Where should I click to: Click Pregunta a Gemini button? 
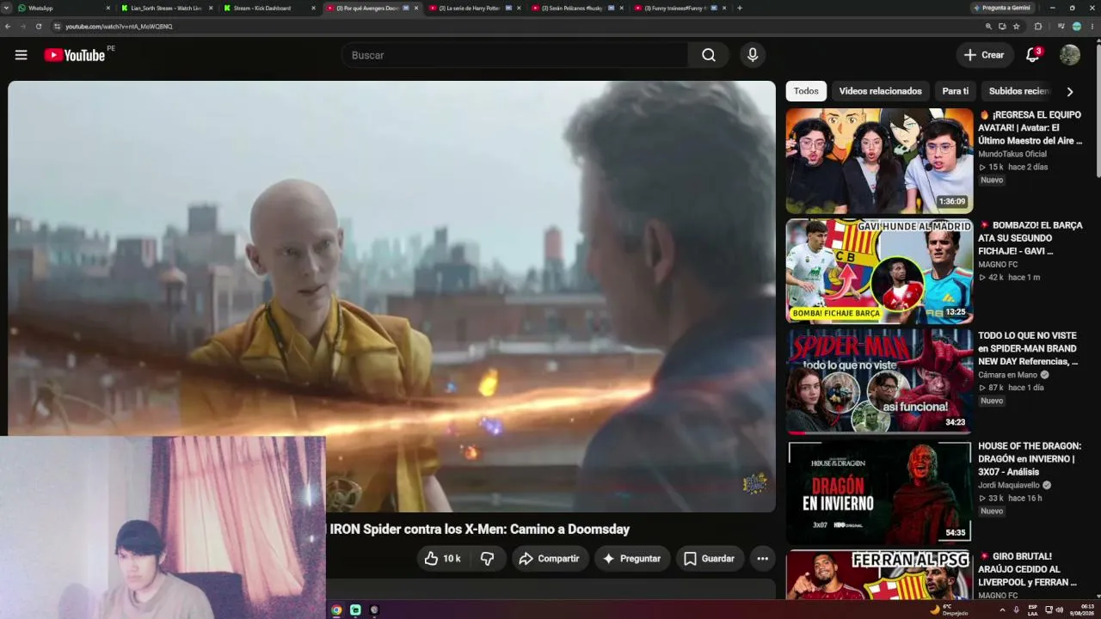pyautogui.click(x=1002, y=8)
